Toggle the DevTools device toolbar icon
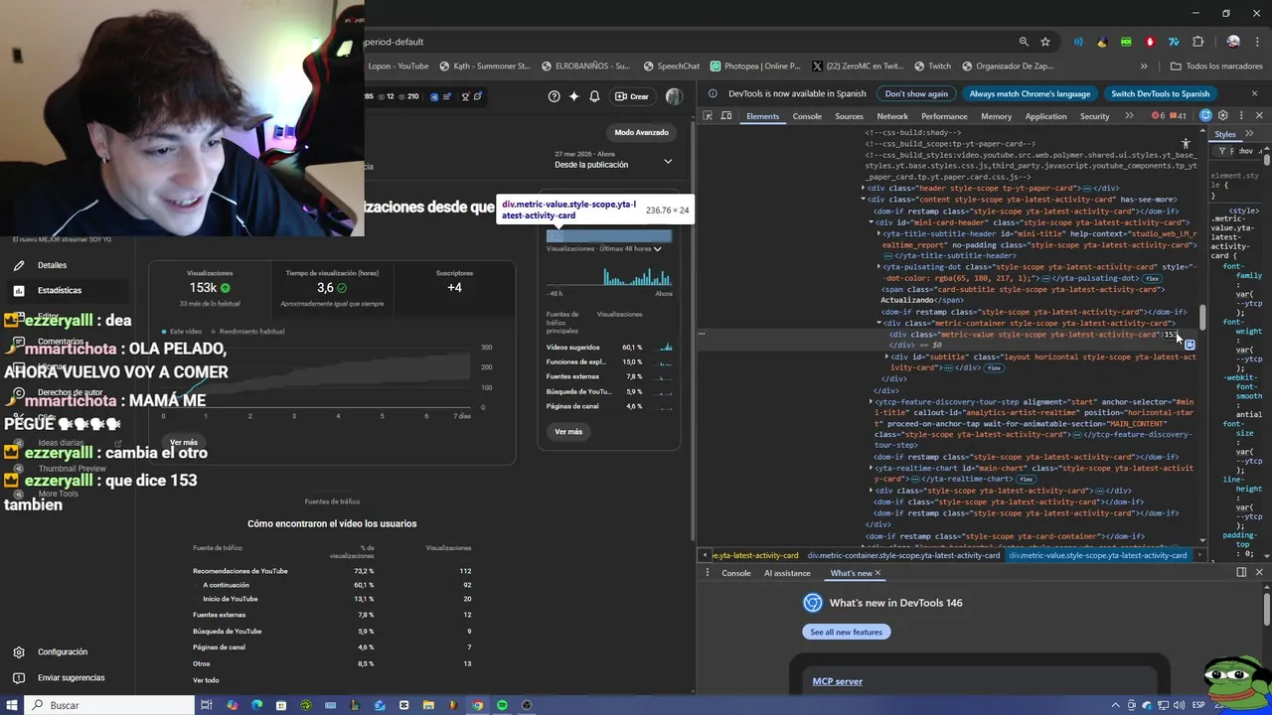 click(x=726, y=116)
